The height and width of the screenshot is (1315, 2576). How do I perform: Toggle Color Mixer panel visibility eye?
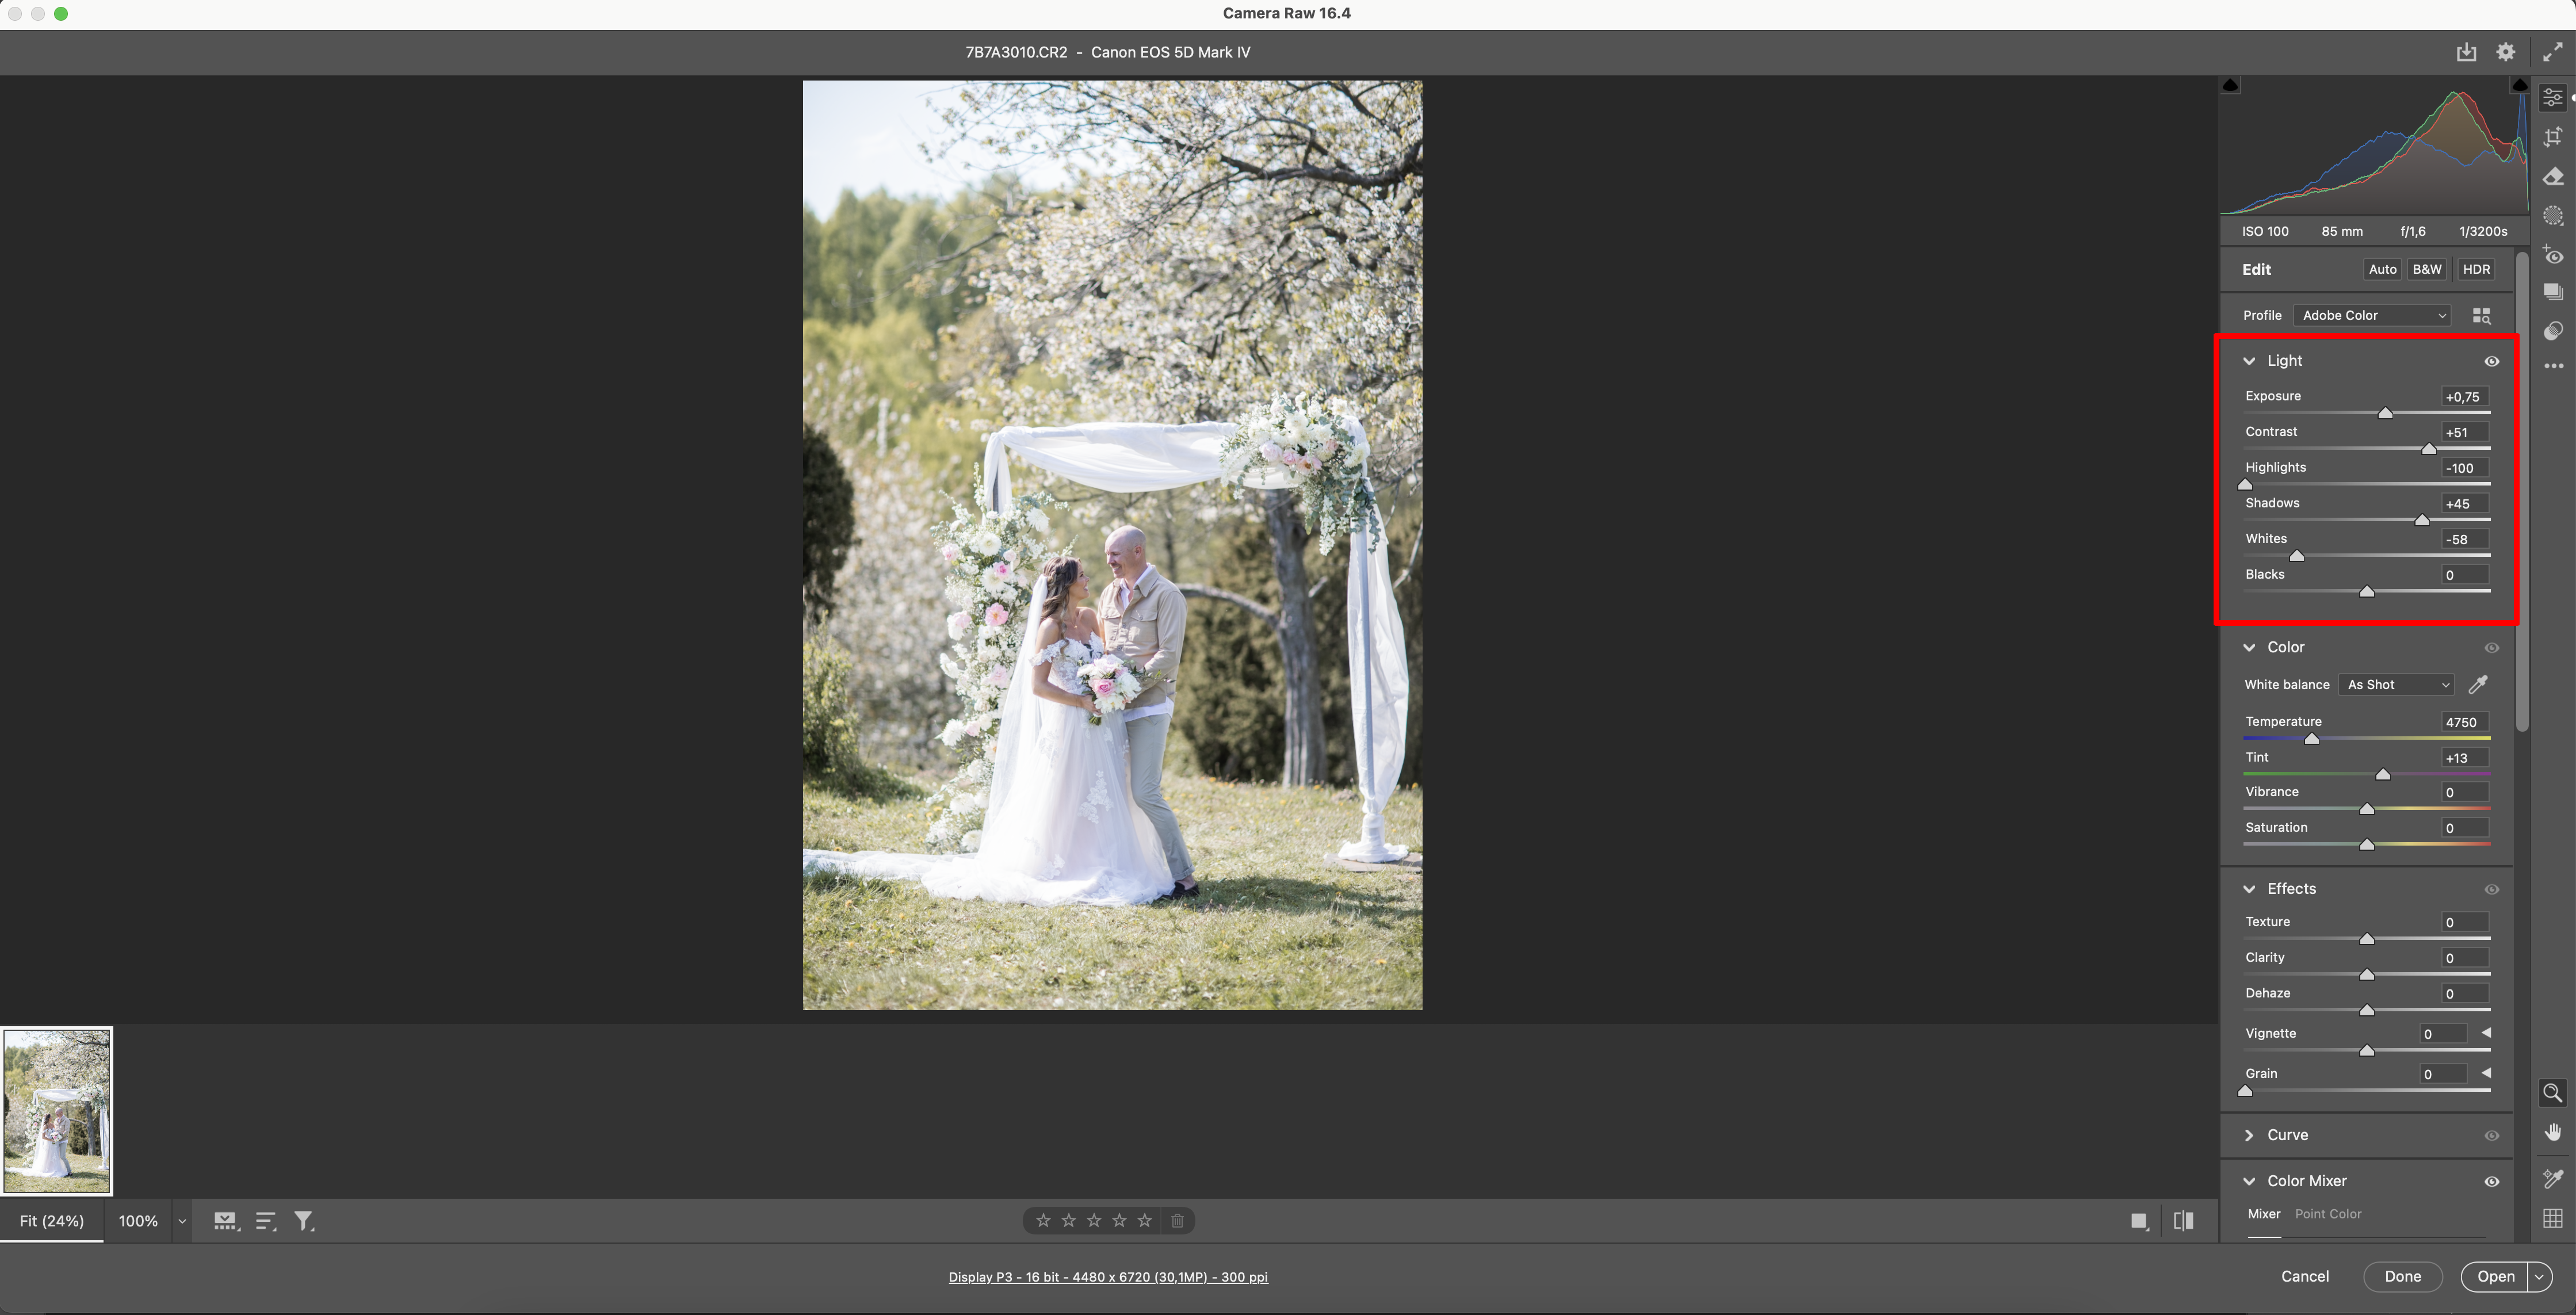point(2491,1182)
